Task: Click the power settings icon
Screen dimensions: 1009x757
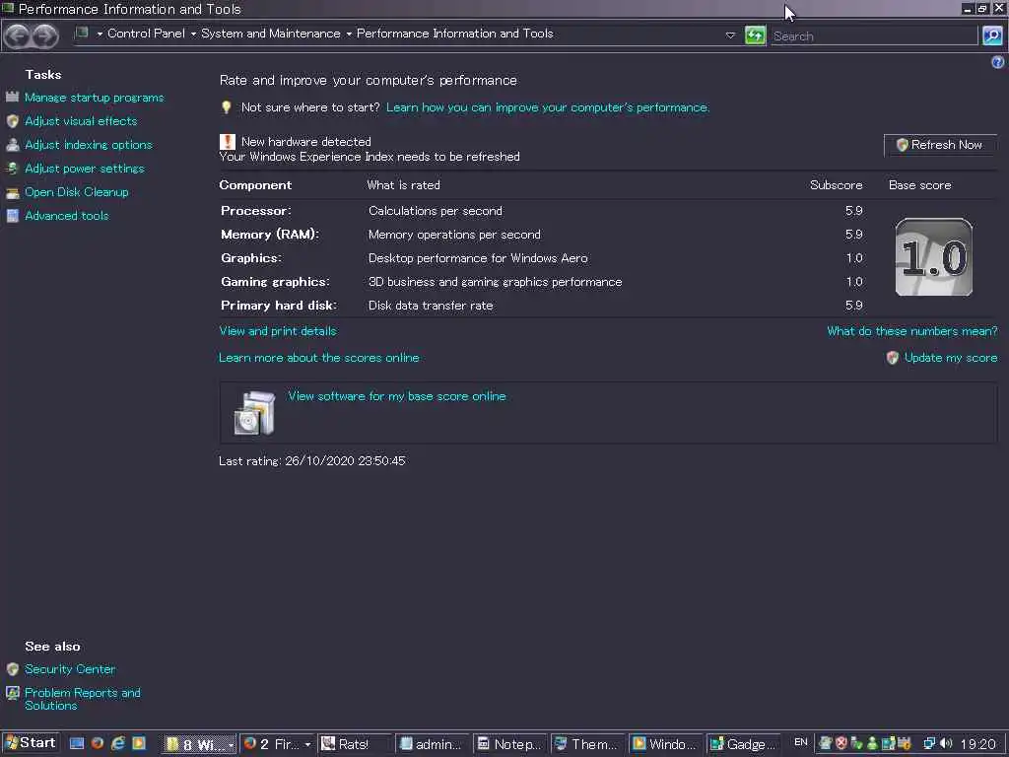Action: tap(12, 169)
